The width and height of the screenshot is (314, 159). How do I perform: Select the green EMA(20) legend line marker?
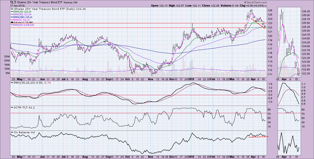[x=12, y=12]
